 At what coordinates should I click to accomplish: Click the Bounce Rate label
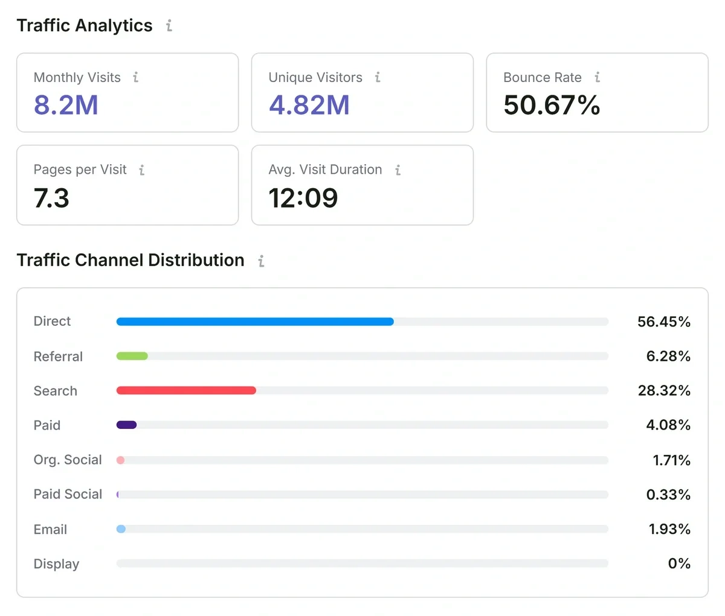coord(543,77)
